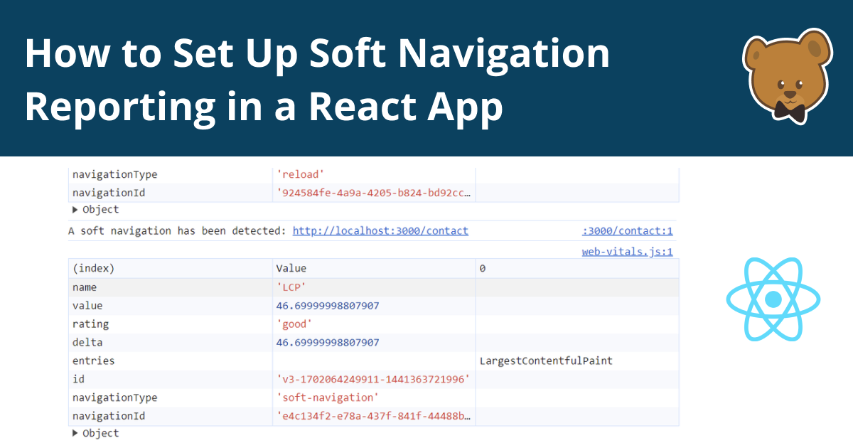Select the 'v3-1702064249911-1441363721996' id value
853x448 pixels.
pyautogui.click(x=373, y=380)
